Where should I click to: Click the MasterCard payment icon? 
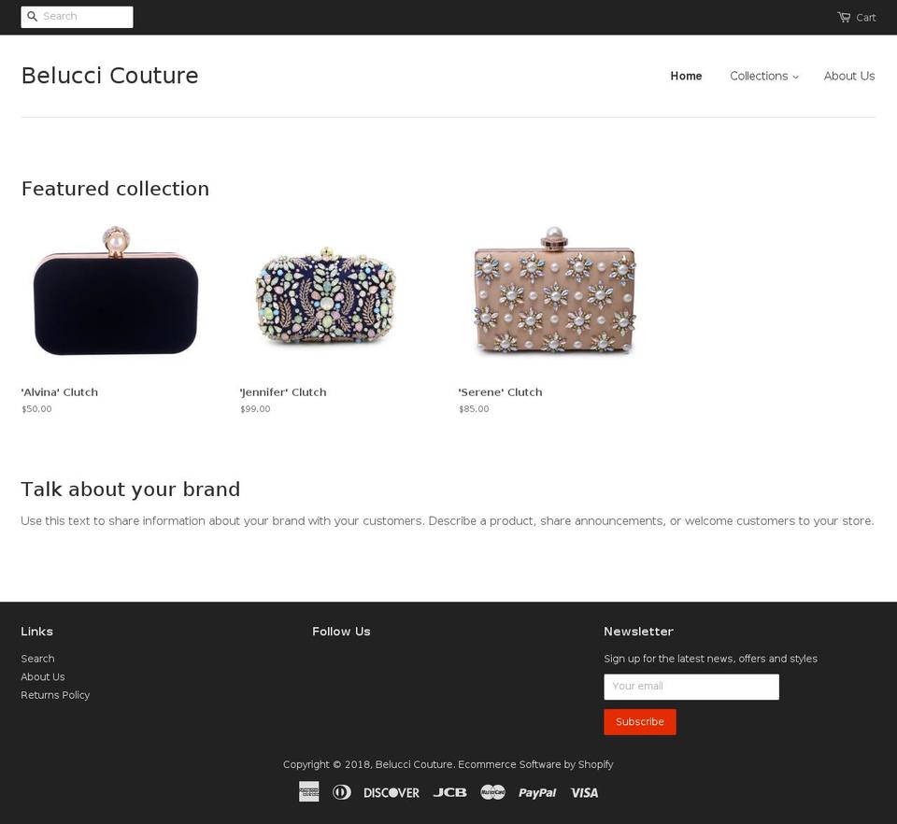(492, 792)
